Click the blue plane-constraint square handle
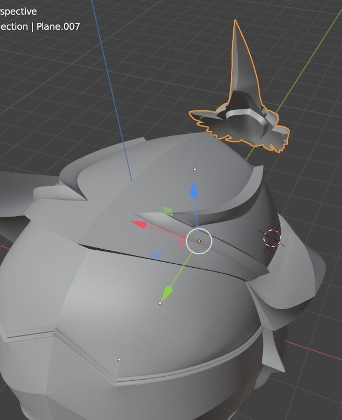 [156, 254]
